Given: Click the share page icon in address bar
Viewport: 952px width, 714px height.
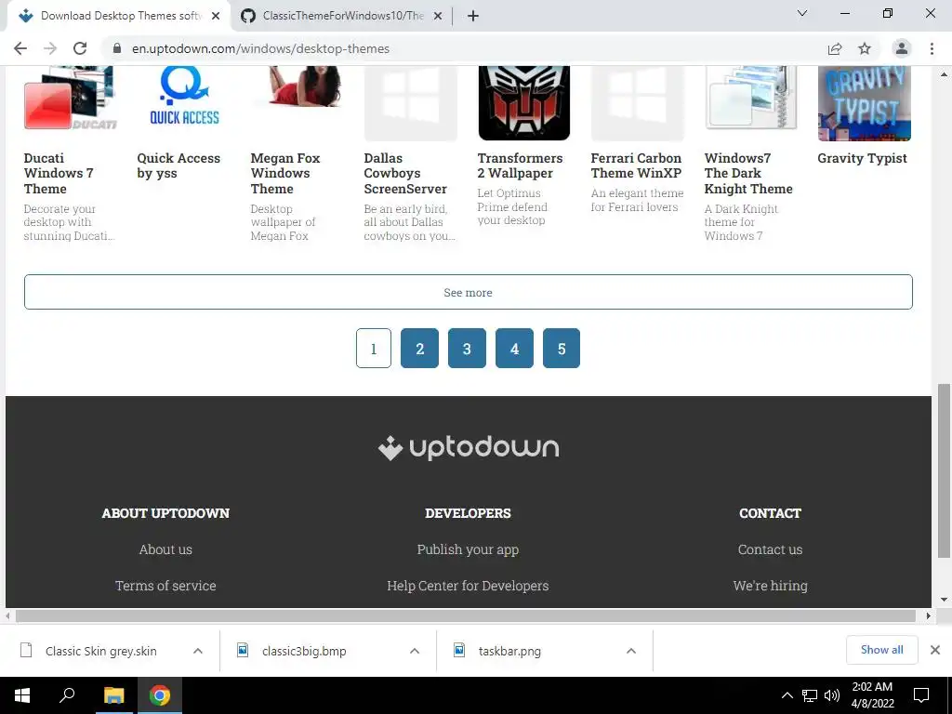Looking at the screenshot, I should coord(835,48).
